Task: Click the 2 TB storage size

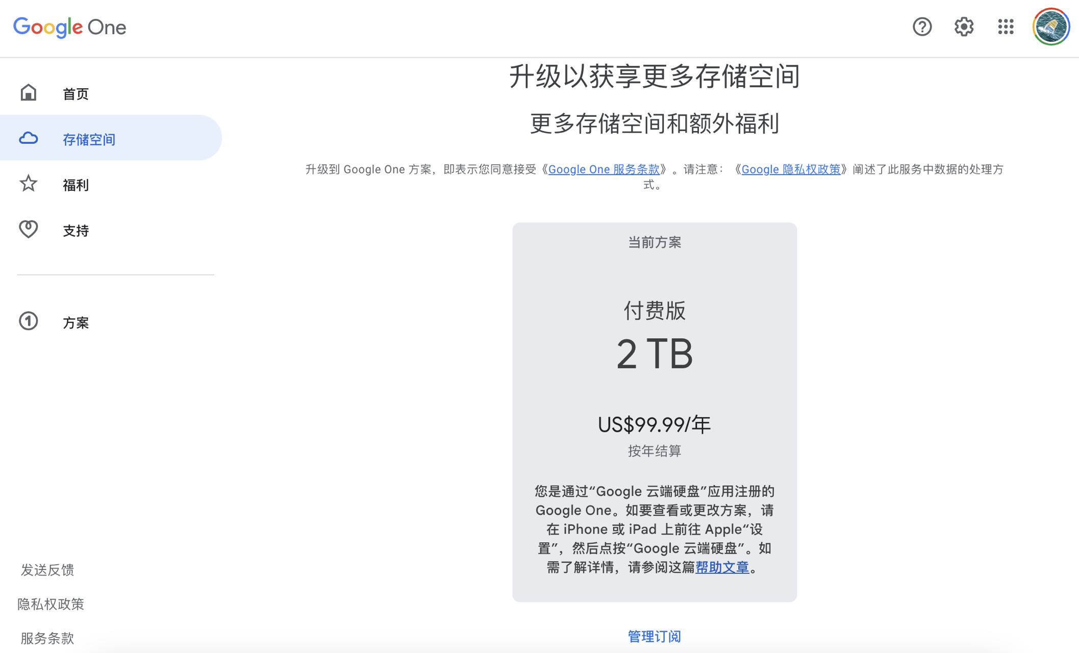Action: pos(655,354)
